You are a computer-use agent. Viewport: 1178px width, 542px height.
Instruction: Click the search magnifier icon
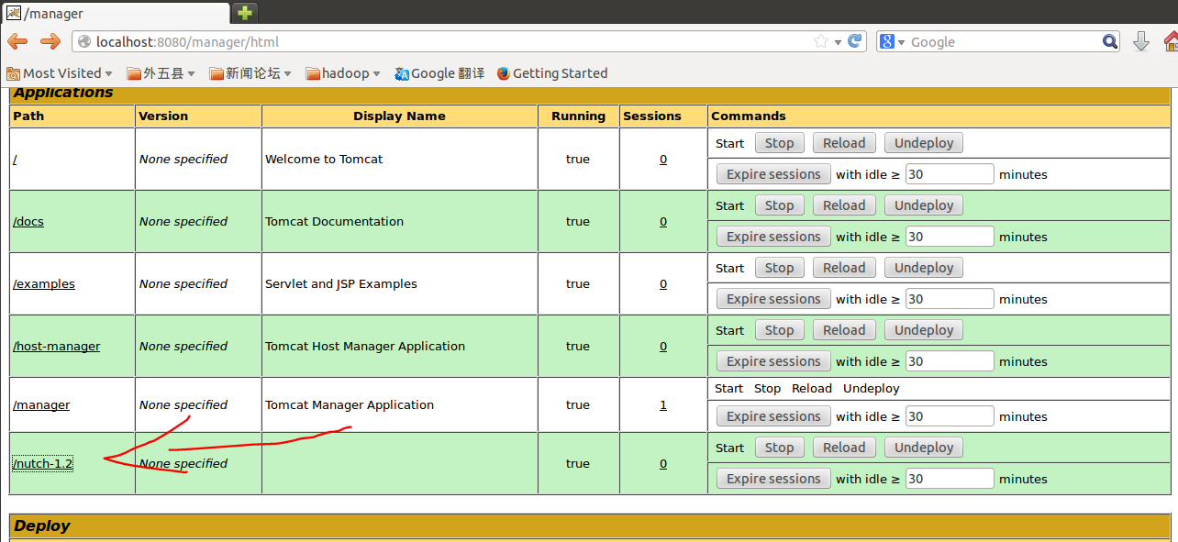coord(1110,41)
